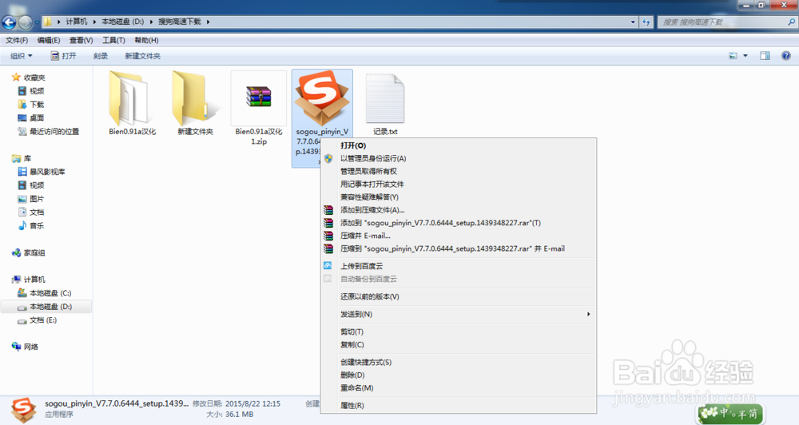This screenshot has height=425, width=799.
Task: Select 网络 in sidebar
Action: (30, 347)
